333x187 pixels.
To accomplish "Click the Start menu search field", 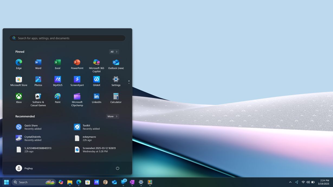I will [67, 38].
